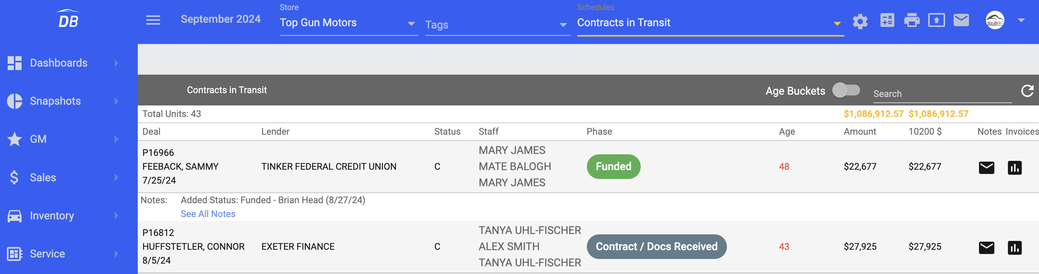Viewport: 1039px width, 274px height.
Task: Expand the Store dropdown Top Gun Motors
Action: [349, 23]
